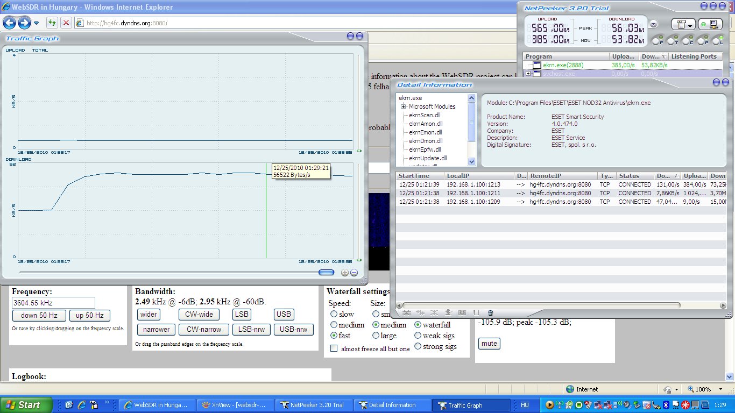The height and width of the screenshot is (413, 735).
Task: Click the Frequency field showing 3604.55 kHz
Action: pyautogui.click(x=53, y=303)
